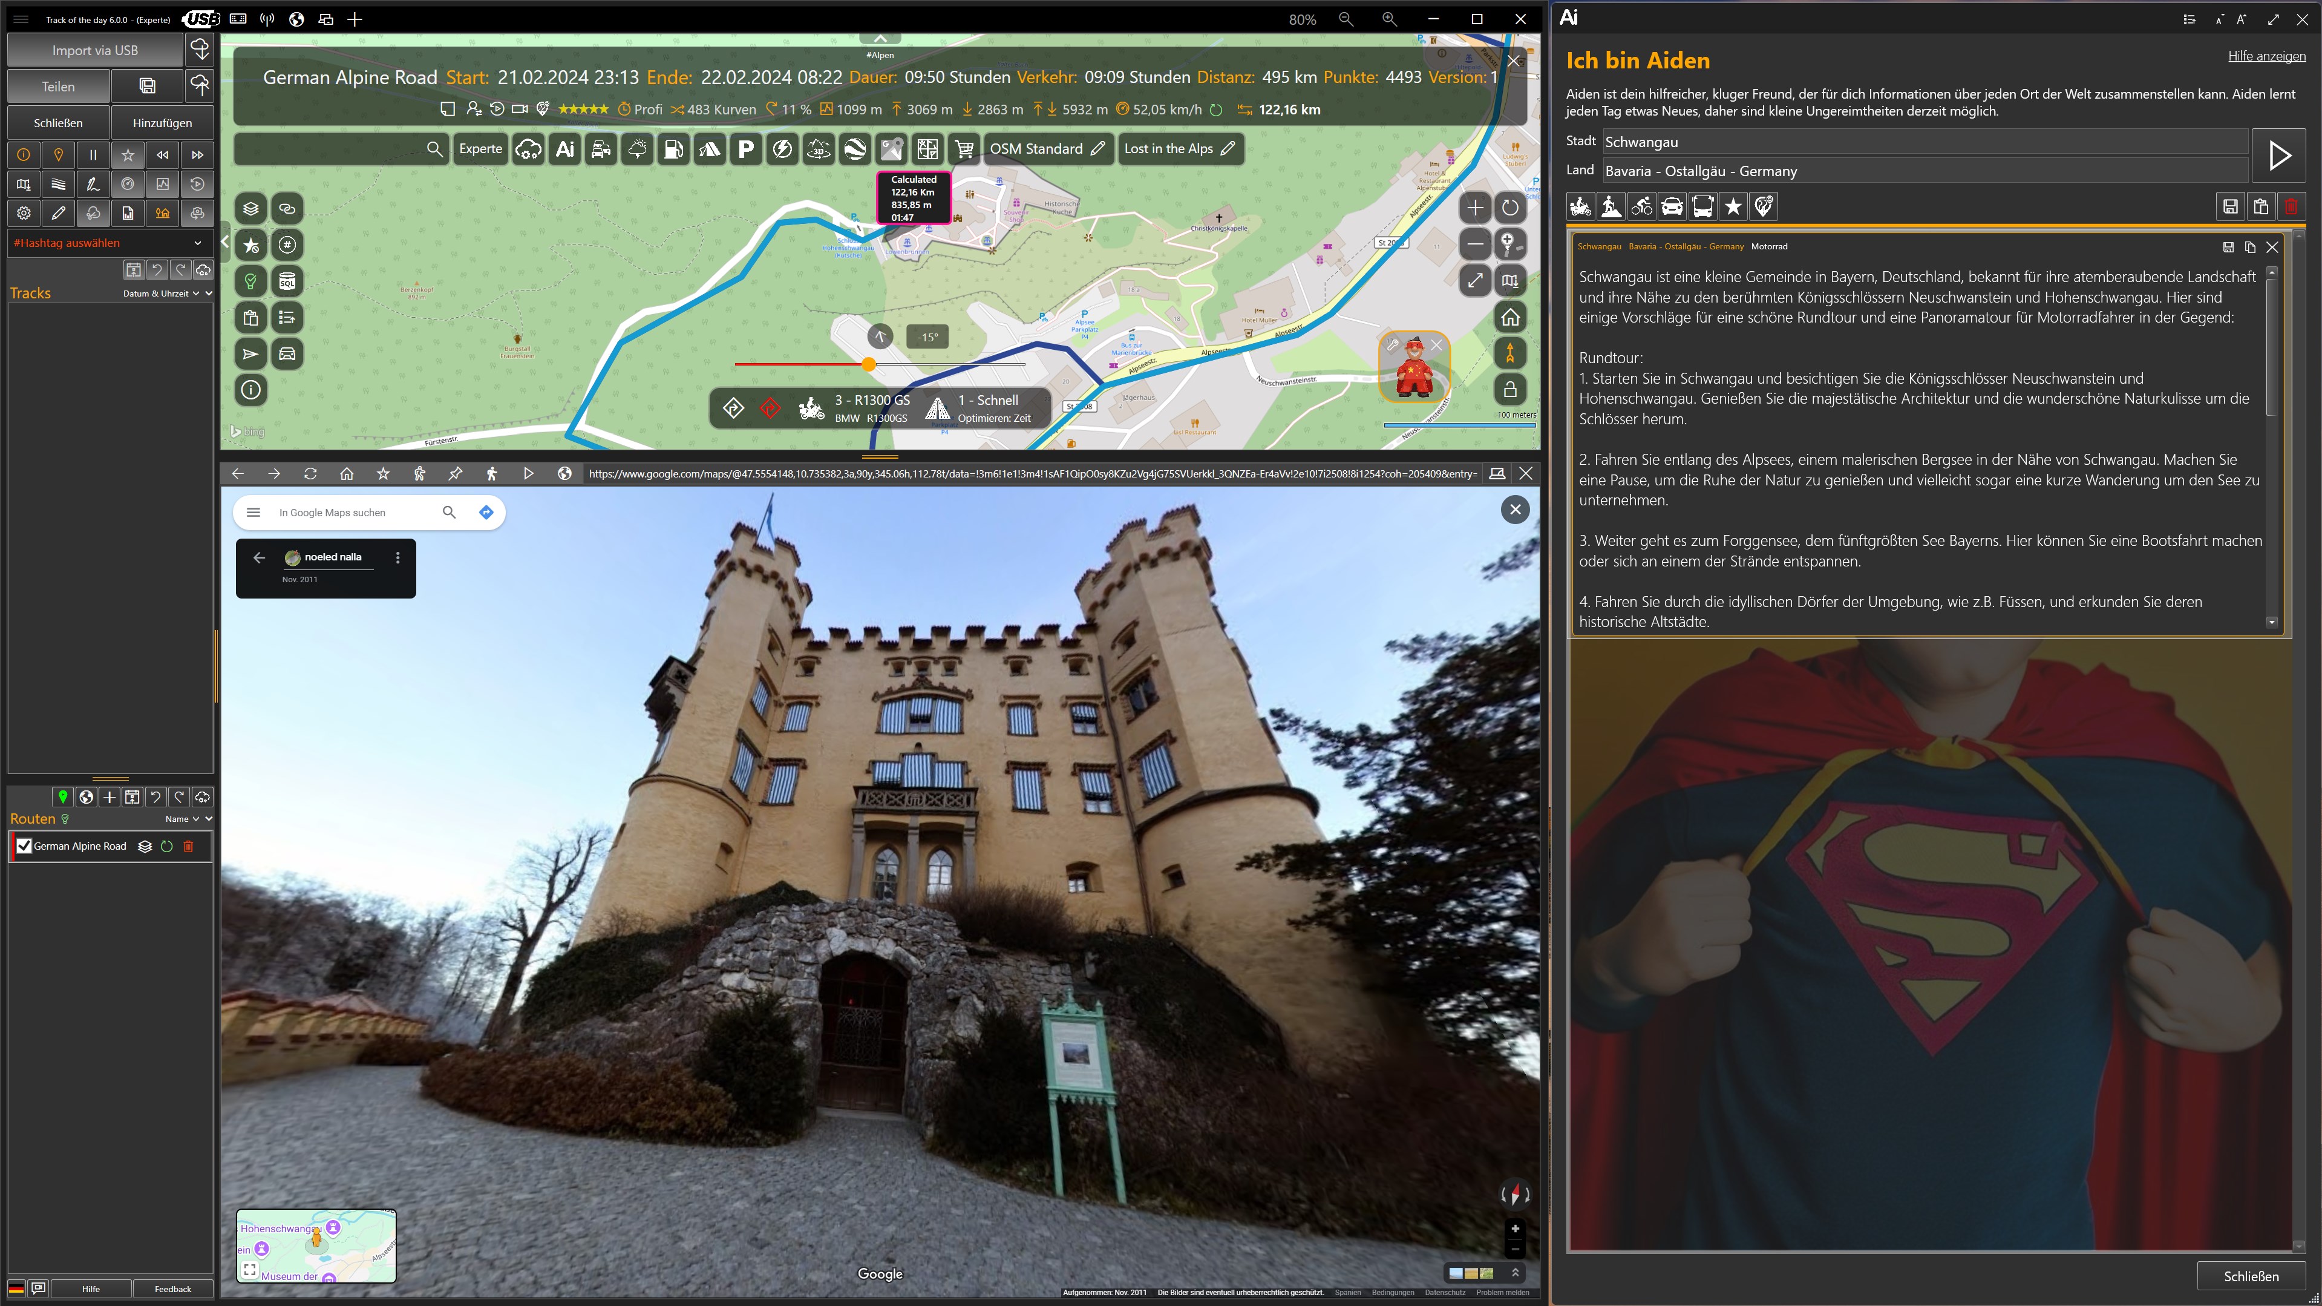Image resolution: width=2322 pixels, height=1306 pixels.
Task: Click the map layers stack icon
Action: pos(250,208)
